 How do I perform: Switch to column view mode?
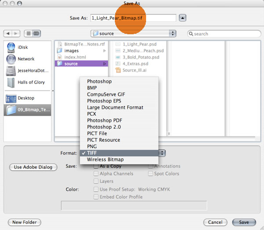(36, 33)
